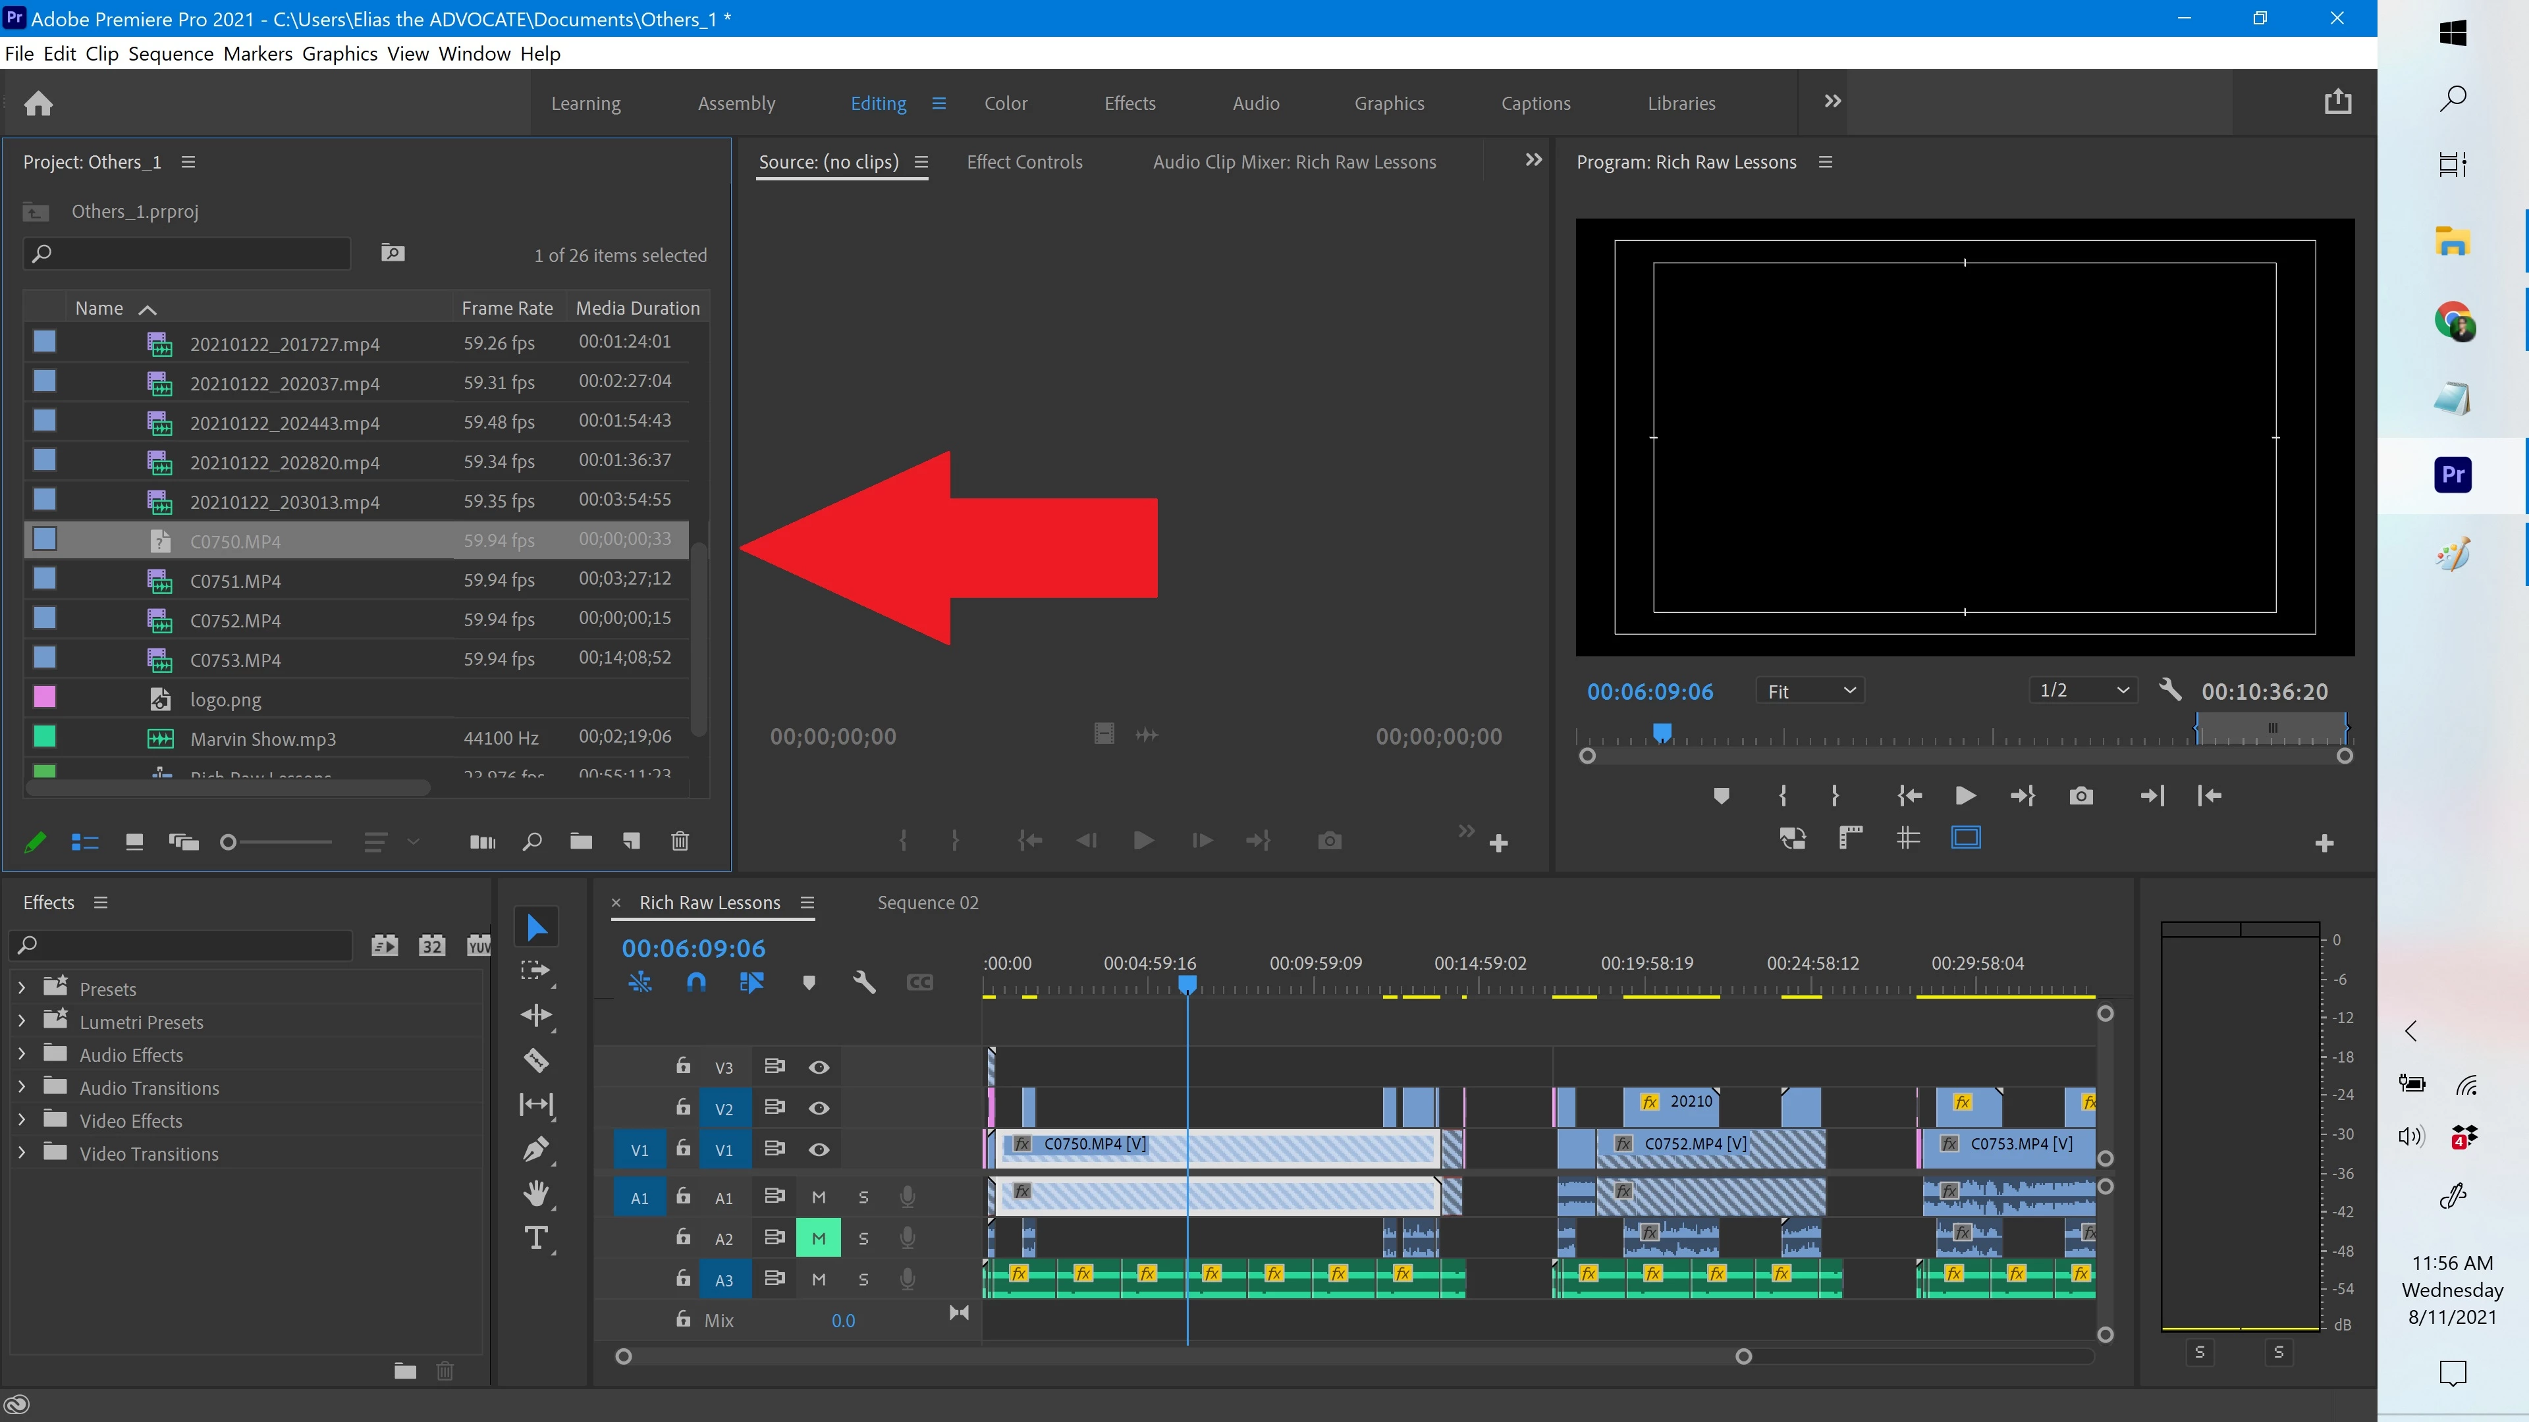Open the Effect Controls panel tab
The image size is (2529, 1422).
[1024, 162]
